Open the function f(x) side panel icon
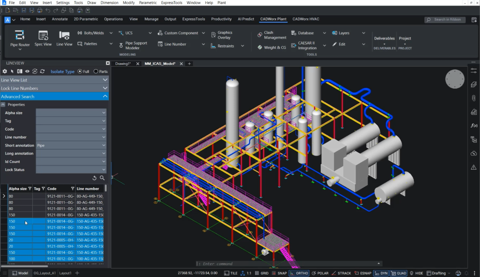 (474, 125)
